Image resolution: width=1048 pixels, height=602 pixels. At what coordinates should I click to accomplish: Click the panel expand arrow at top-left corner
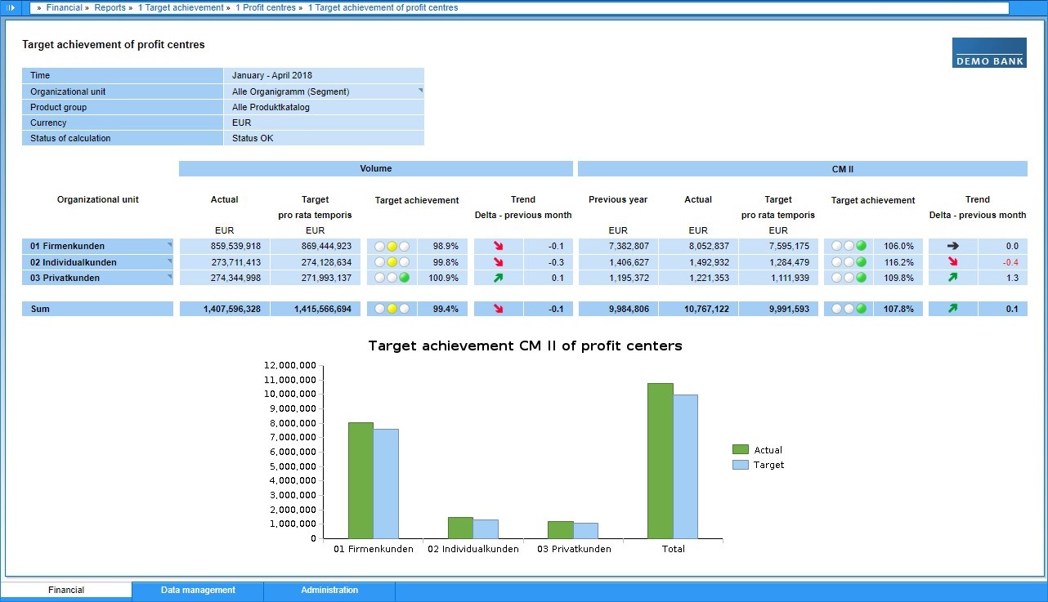pos(11,7)
